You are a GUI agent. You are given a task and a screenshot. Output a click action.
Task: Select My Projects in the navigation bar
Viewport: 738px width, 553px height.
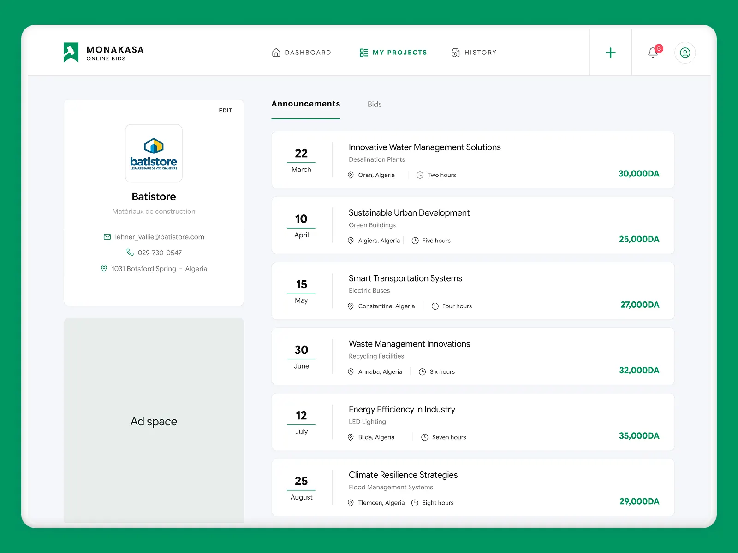click(393, 53)
